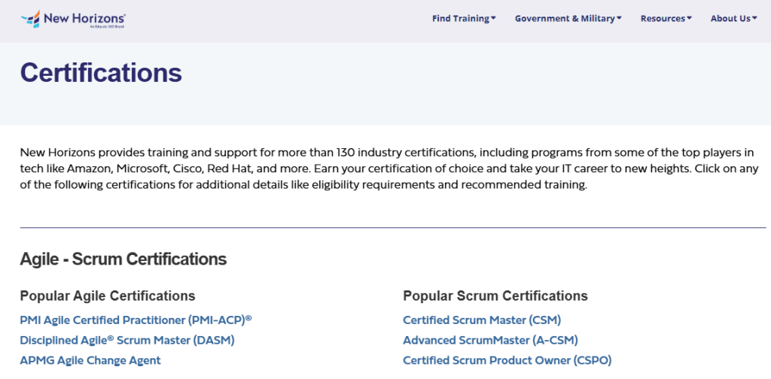The width and height of the screenshot is (771, 379).
Task: Open Advanced ScrumMaster (A-CSM) link
Action: pyautogui.click(x=490, y=340)
